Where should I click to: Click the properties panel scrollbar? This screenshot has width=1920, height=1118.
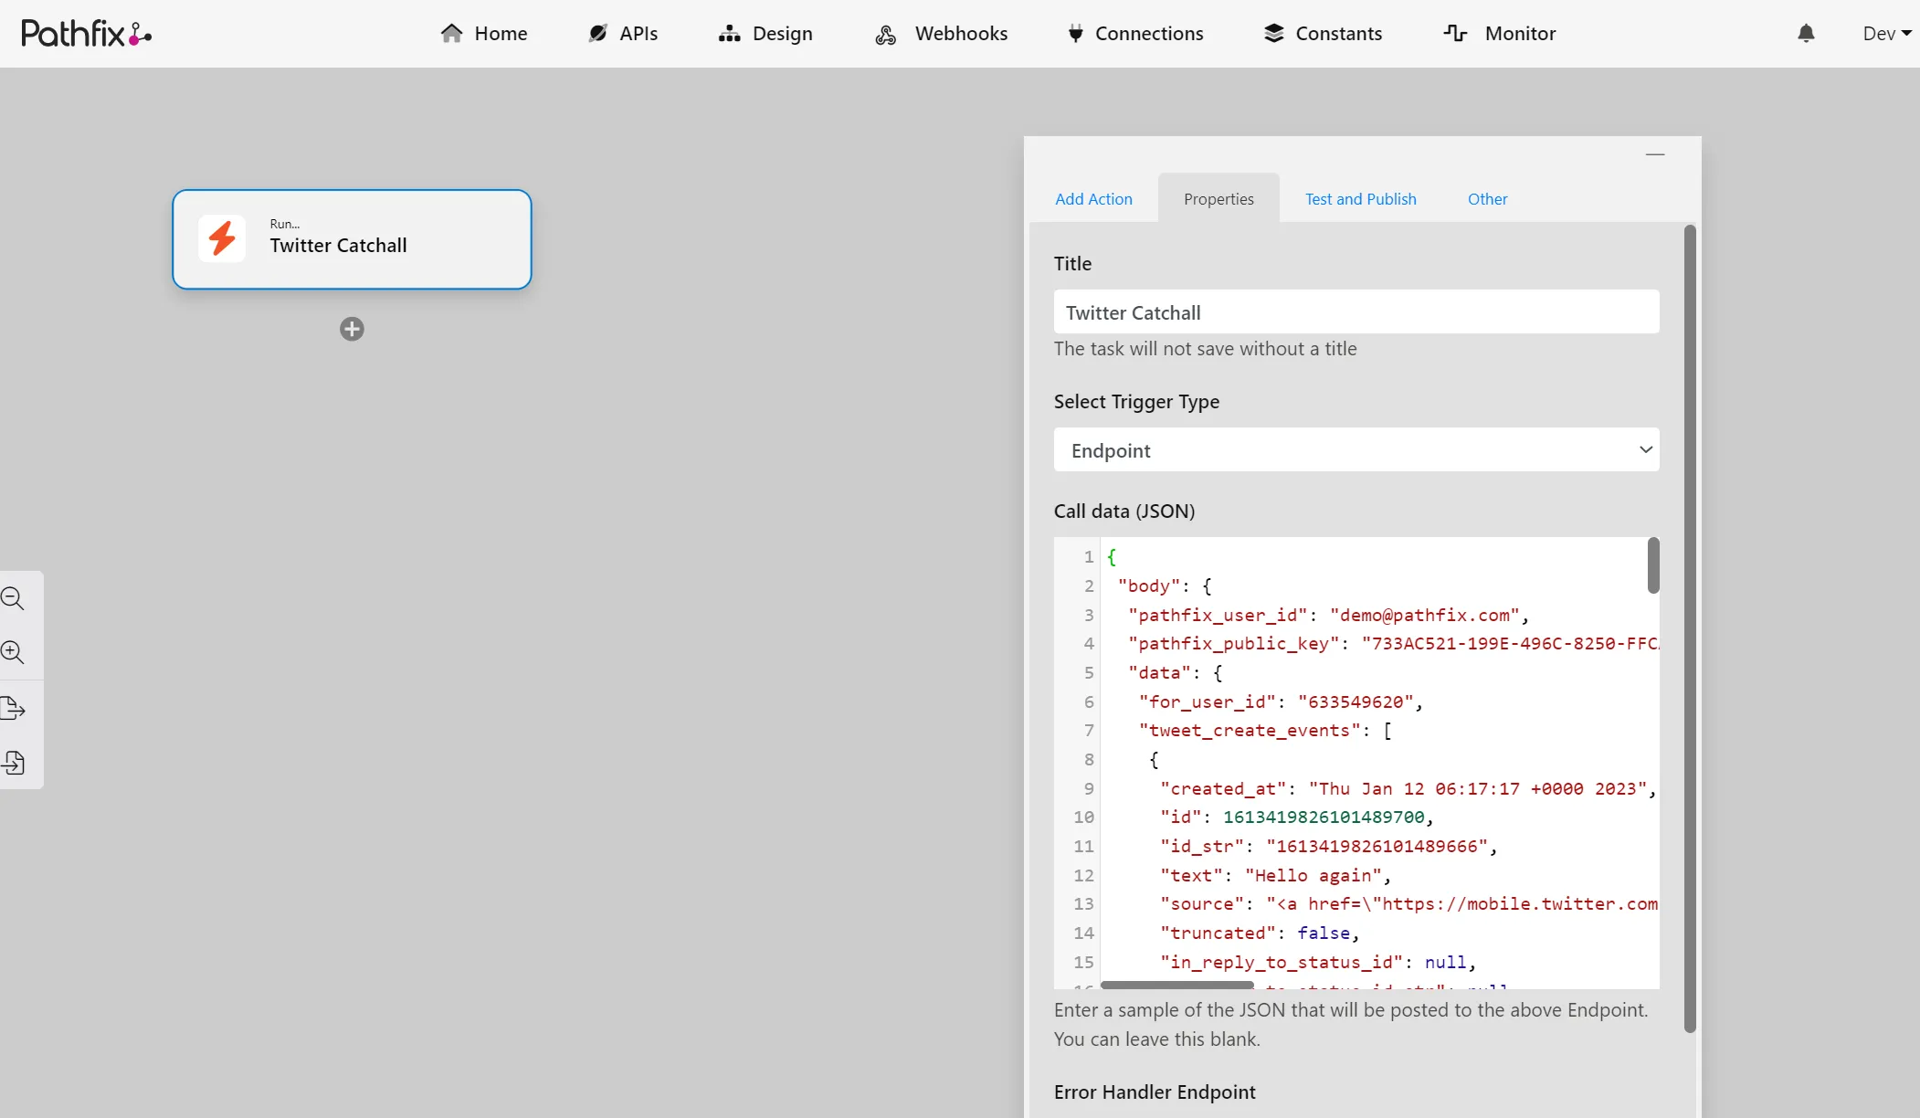point(1690,629)
